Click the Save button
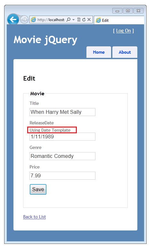 (38, 189)
